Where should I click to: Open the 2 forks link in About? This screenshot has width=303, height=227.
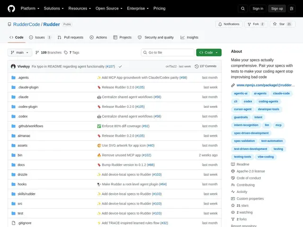(x=241, y=219)
